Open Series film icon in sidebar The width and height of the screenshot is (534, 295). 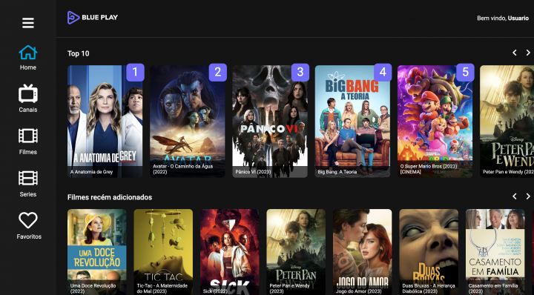click(x=28, y=178)
